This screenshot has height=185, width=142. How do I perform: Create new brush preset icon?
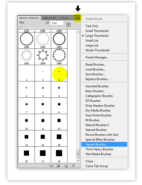pos(66,166)
